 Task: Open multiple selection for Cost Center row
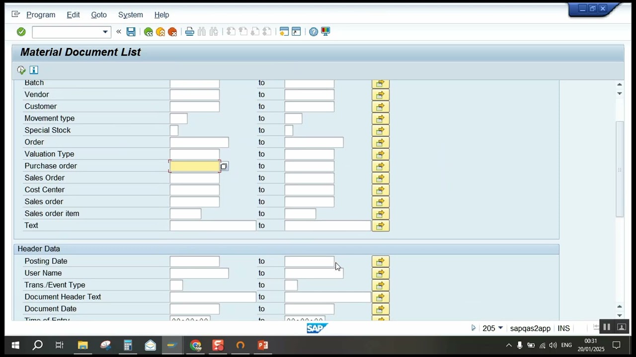tap(380, 190)
